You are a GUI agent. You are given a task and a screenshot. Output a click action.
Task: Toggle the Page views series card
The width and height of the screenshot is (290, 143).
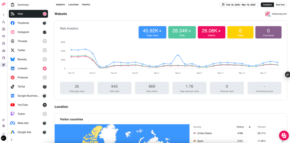(152, 32)
